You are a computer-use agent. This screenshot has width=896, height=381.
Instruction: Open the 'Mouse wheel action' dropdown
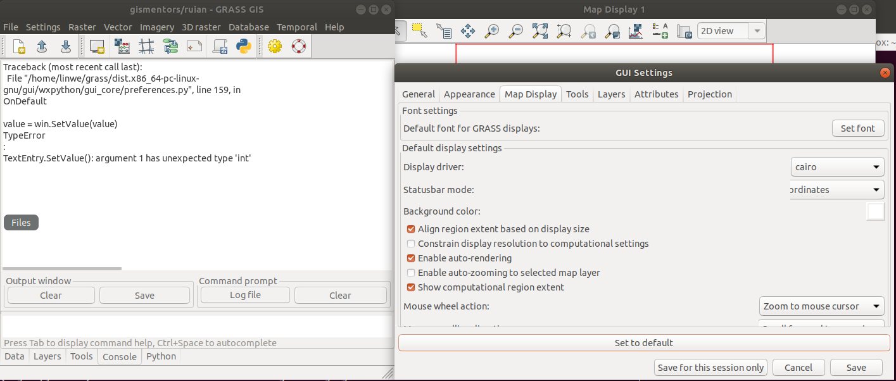point(821,306)
